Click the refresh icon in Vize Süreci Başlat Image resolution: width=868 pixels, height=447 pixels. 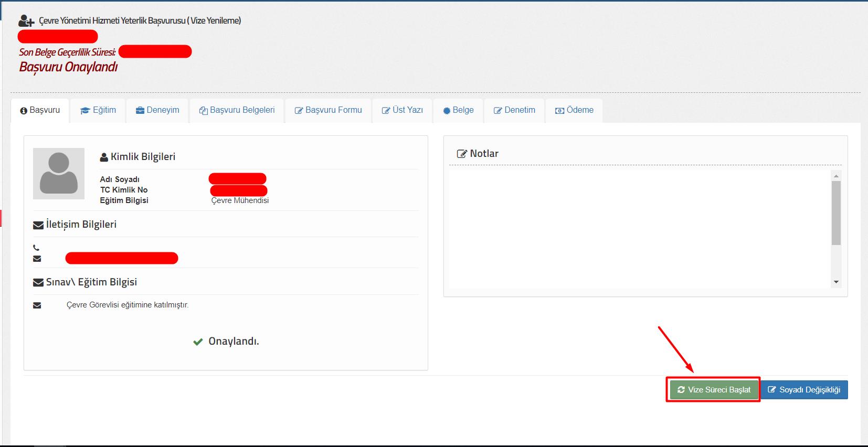tap(681, 390)
